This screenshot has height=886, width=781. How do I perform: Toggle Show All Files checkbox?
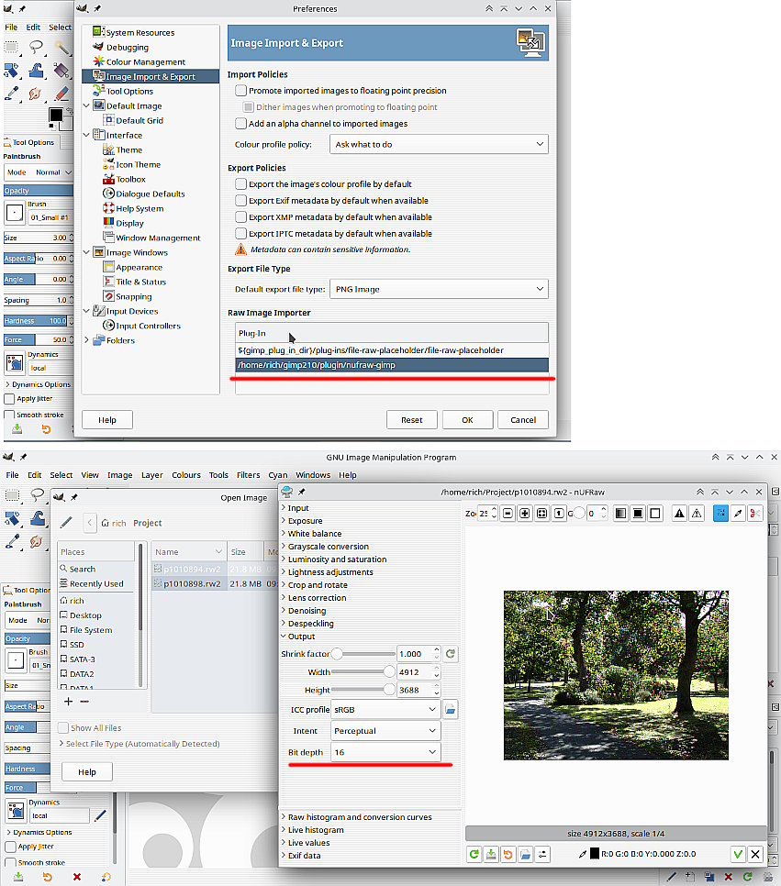click(63, 728)
